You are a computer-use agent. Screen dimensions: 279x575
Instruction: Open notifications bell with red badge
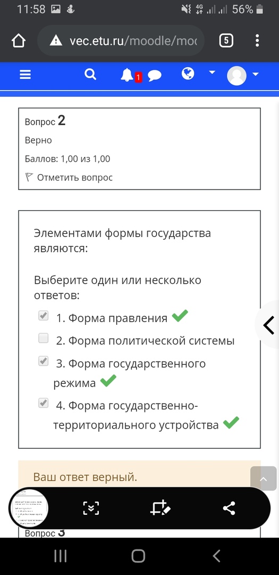[x=128, y=75]
